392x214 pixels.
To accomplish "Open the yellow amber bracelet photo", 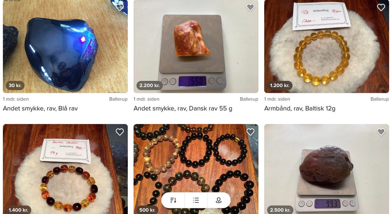I will (327, 47).
